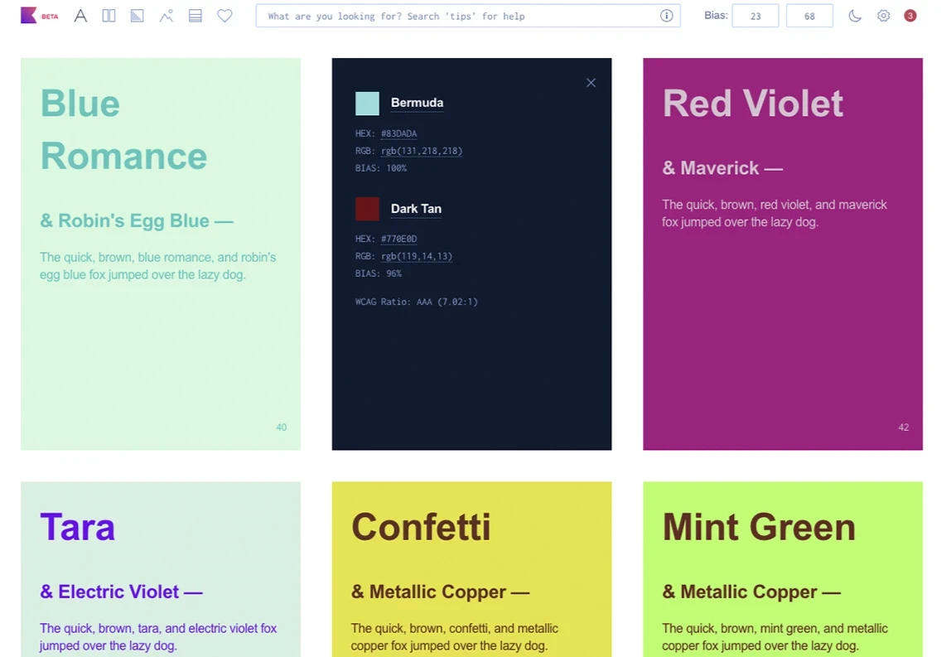Viewport: 951px width, 657px height.
Task: Click the red notification badge showing 3
Action: 910,16
